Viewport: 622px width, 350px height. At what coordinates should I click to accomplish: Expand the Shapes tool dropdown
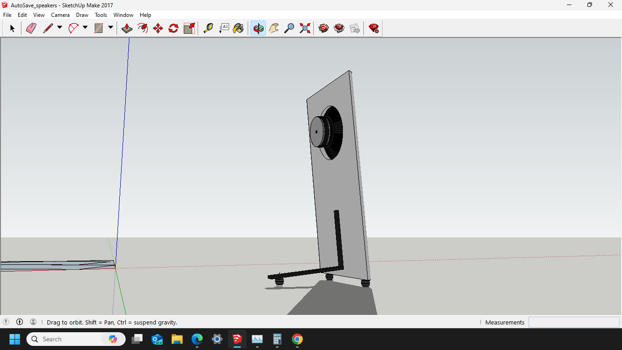point(111,28)
